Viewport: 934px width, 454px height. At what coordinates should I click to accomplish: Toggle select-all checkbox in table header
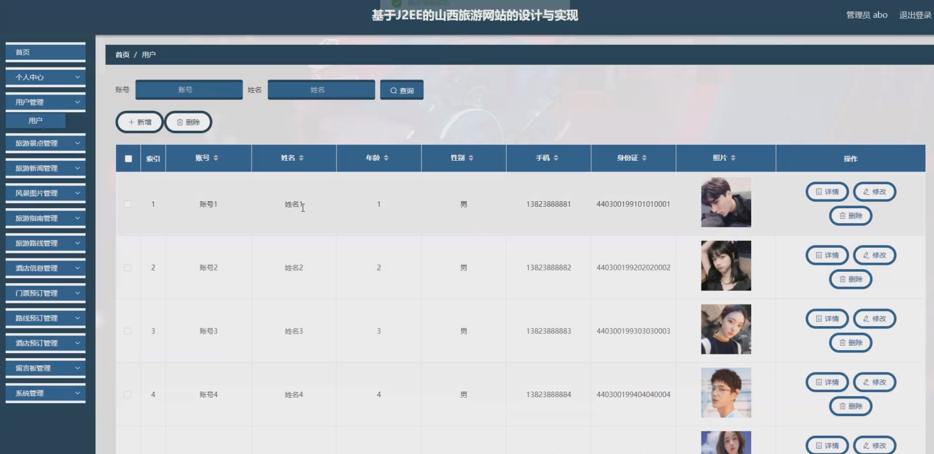[x=128, y=159]
